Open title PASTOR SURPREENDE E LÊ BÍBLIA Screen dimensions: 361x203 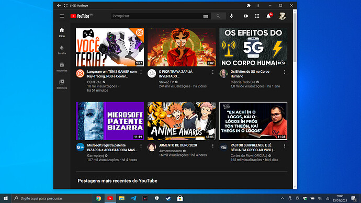tap(253, 148)
